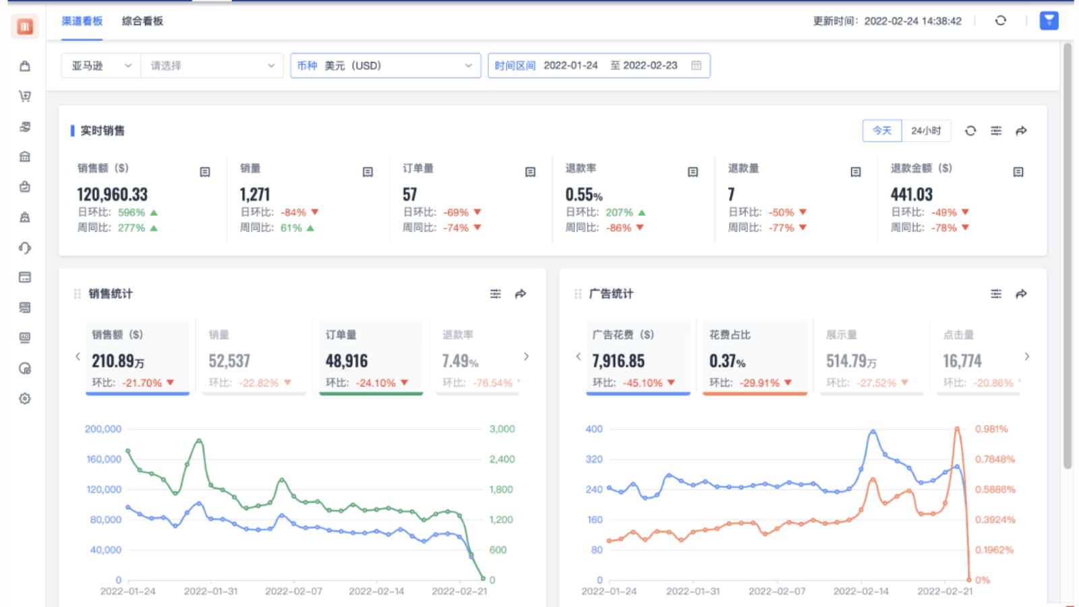This screenshot has width=1079, height=607.
Task: Open the blue filter icon button
Action: pos(1049,21)
